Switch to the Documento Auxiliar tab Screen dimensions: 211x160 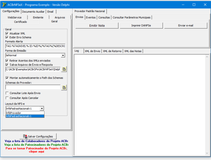33,12
